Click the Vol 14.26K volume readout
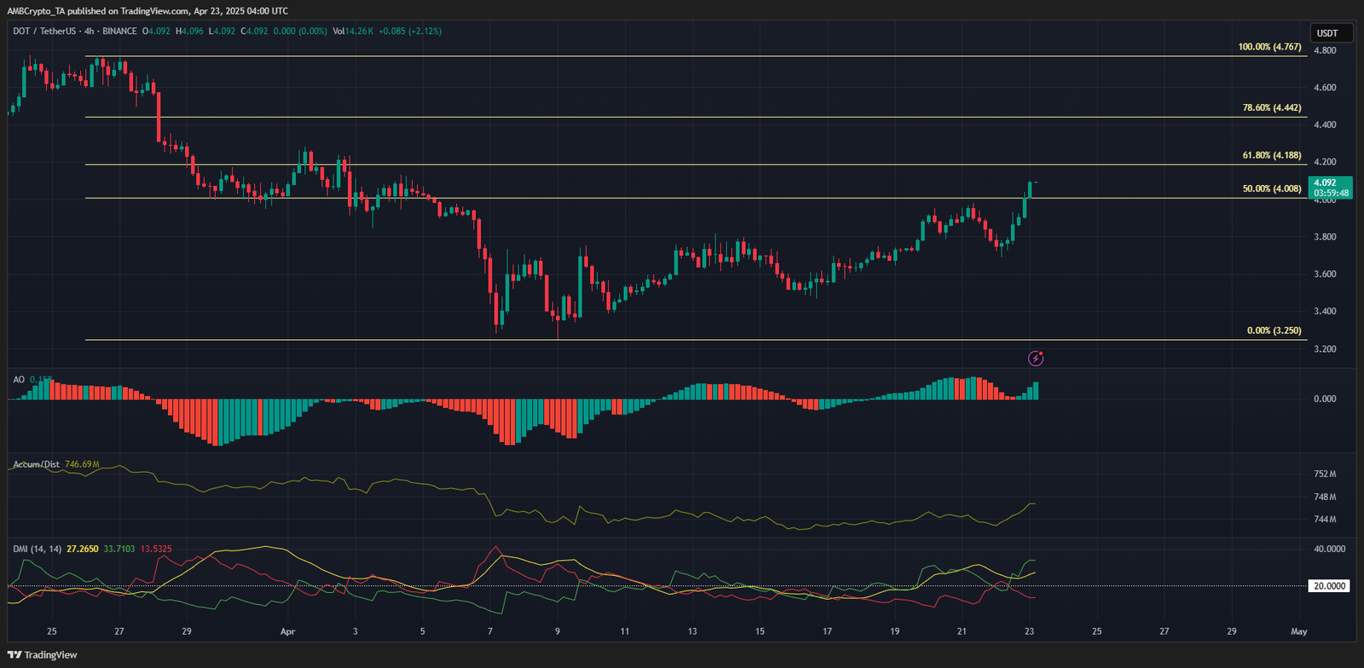The width and height of the screenshot is (1364, 668). point(353,32)
